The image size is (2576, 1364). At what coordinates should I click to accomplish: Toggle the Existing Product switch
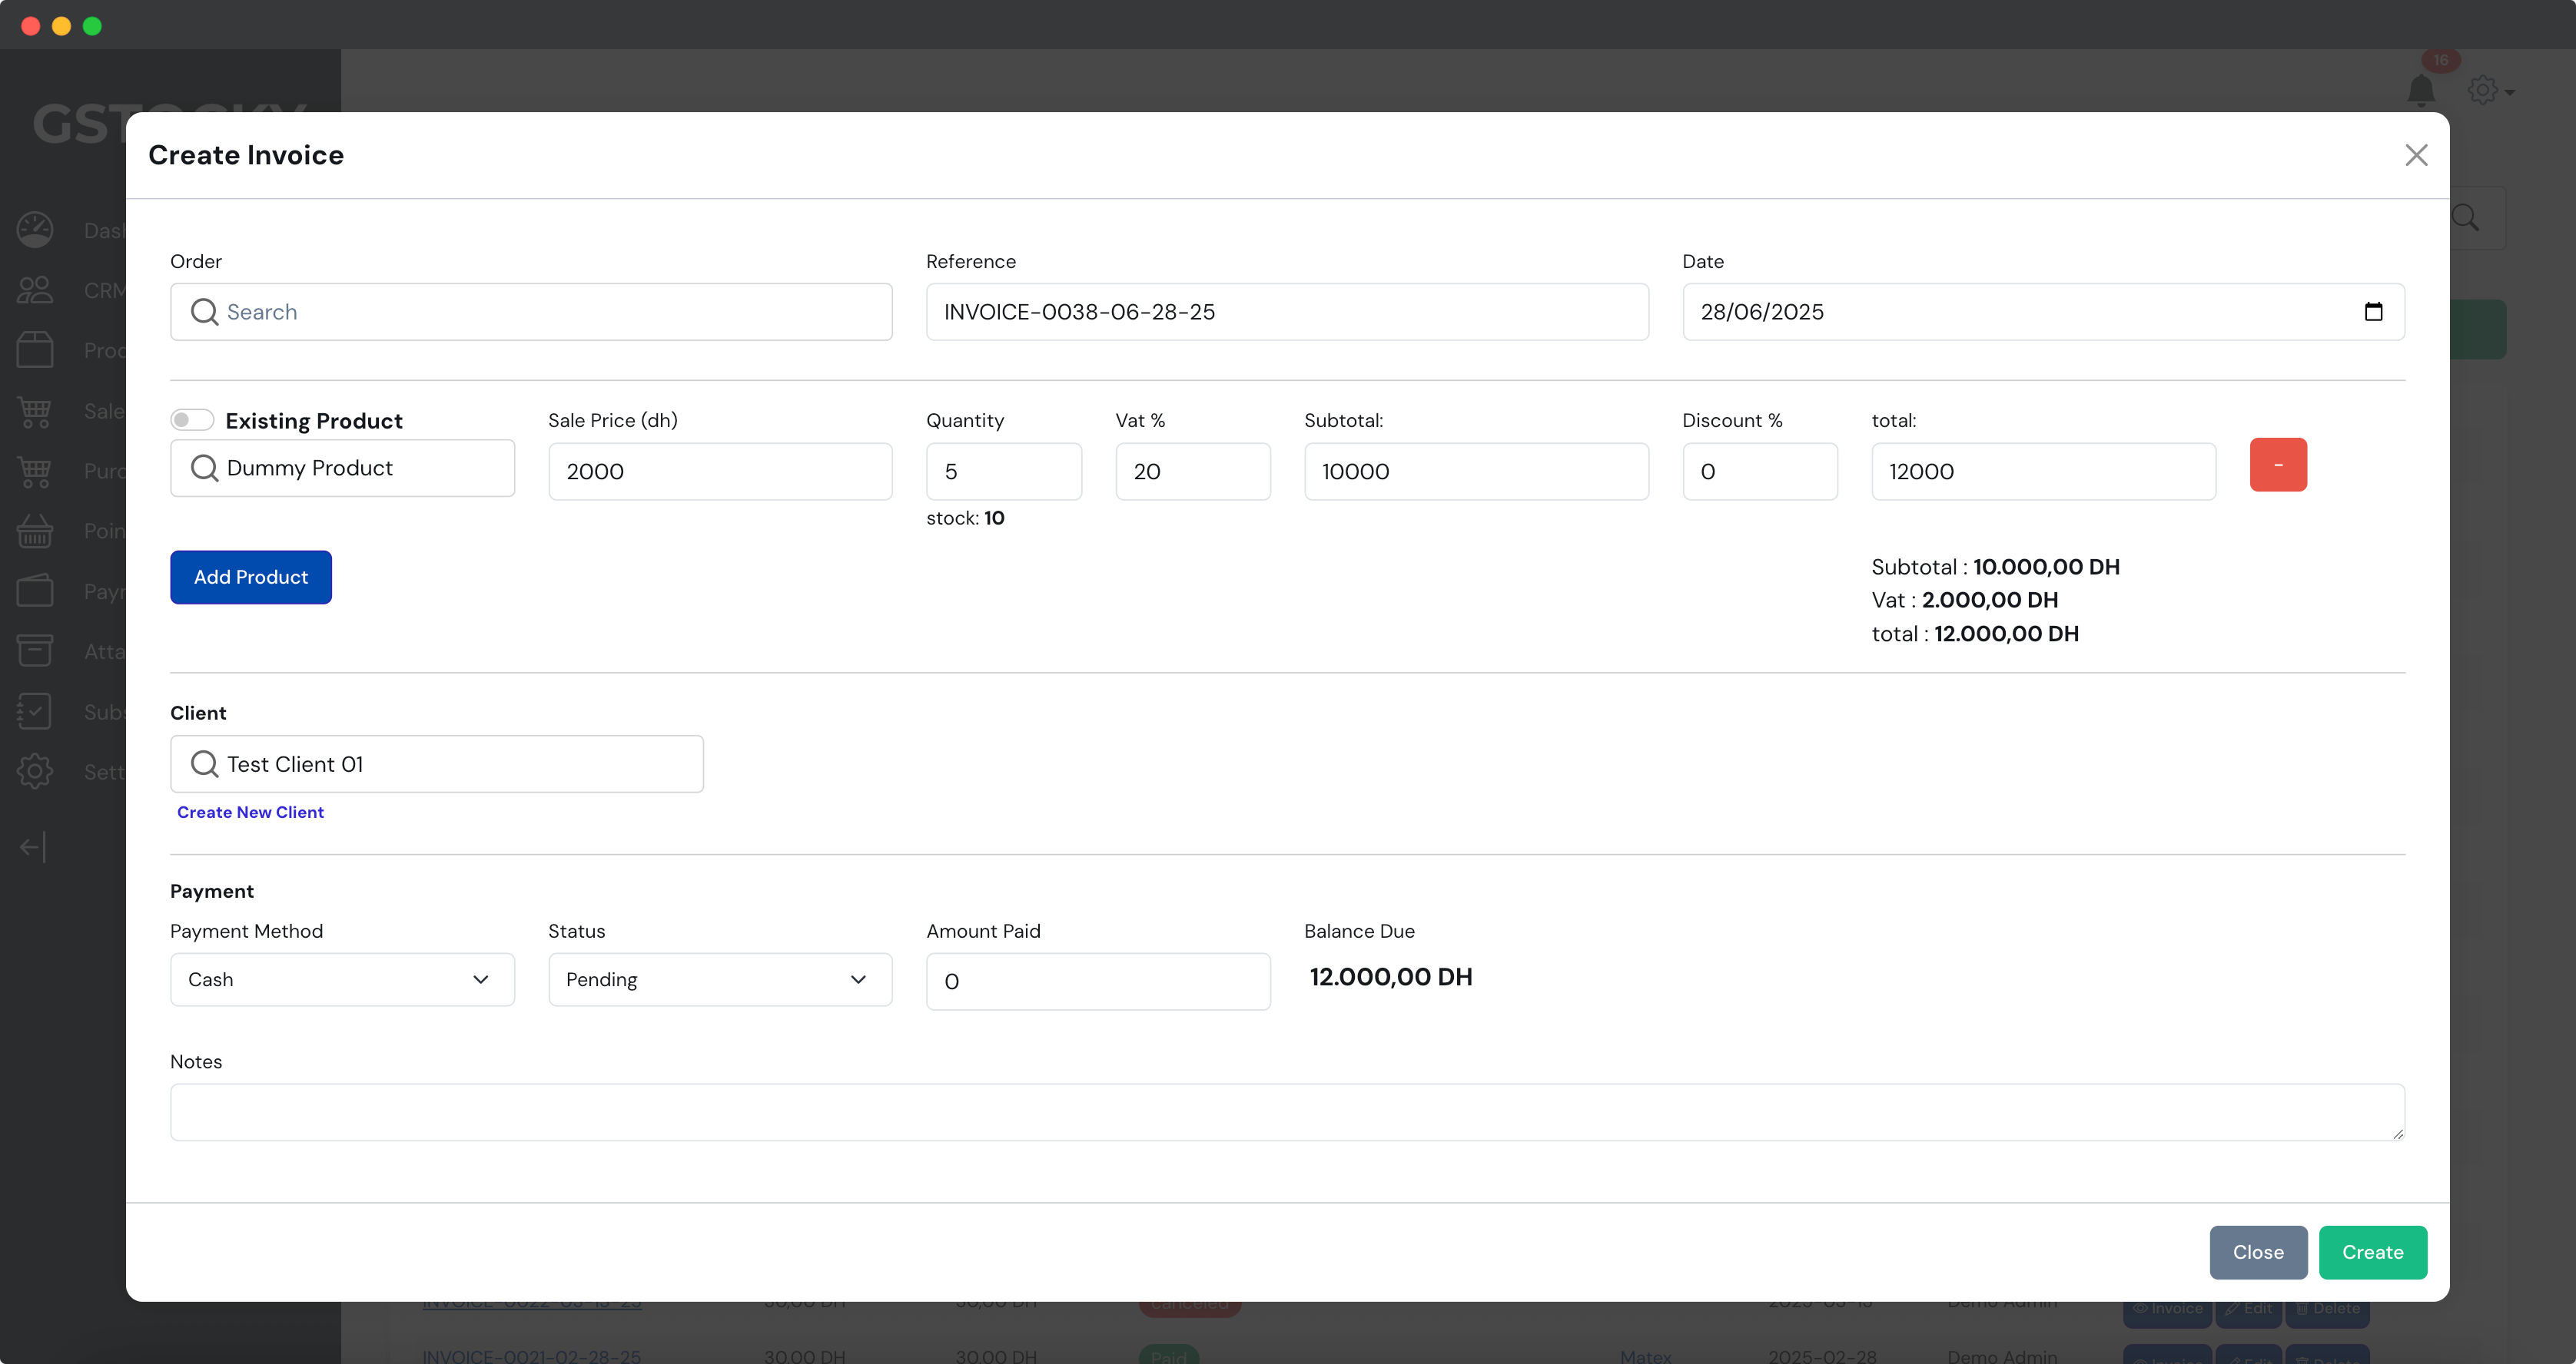click(x=192, y=419)
